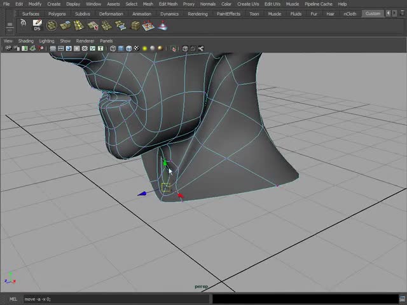This screenshot has height=305, width=407.
Task: Open the Create UVs menu
Action: pyautogui.click(x=247, y=4)
